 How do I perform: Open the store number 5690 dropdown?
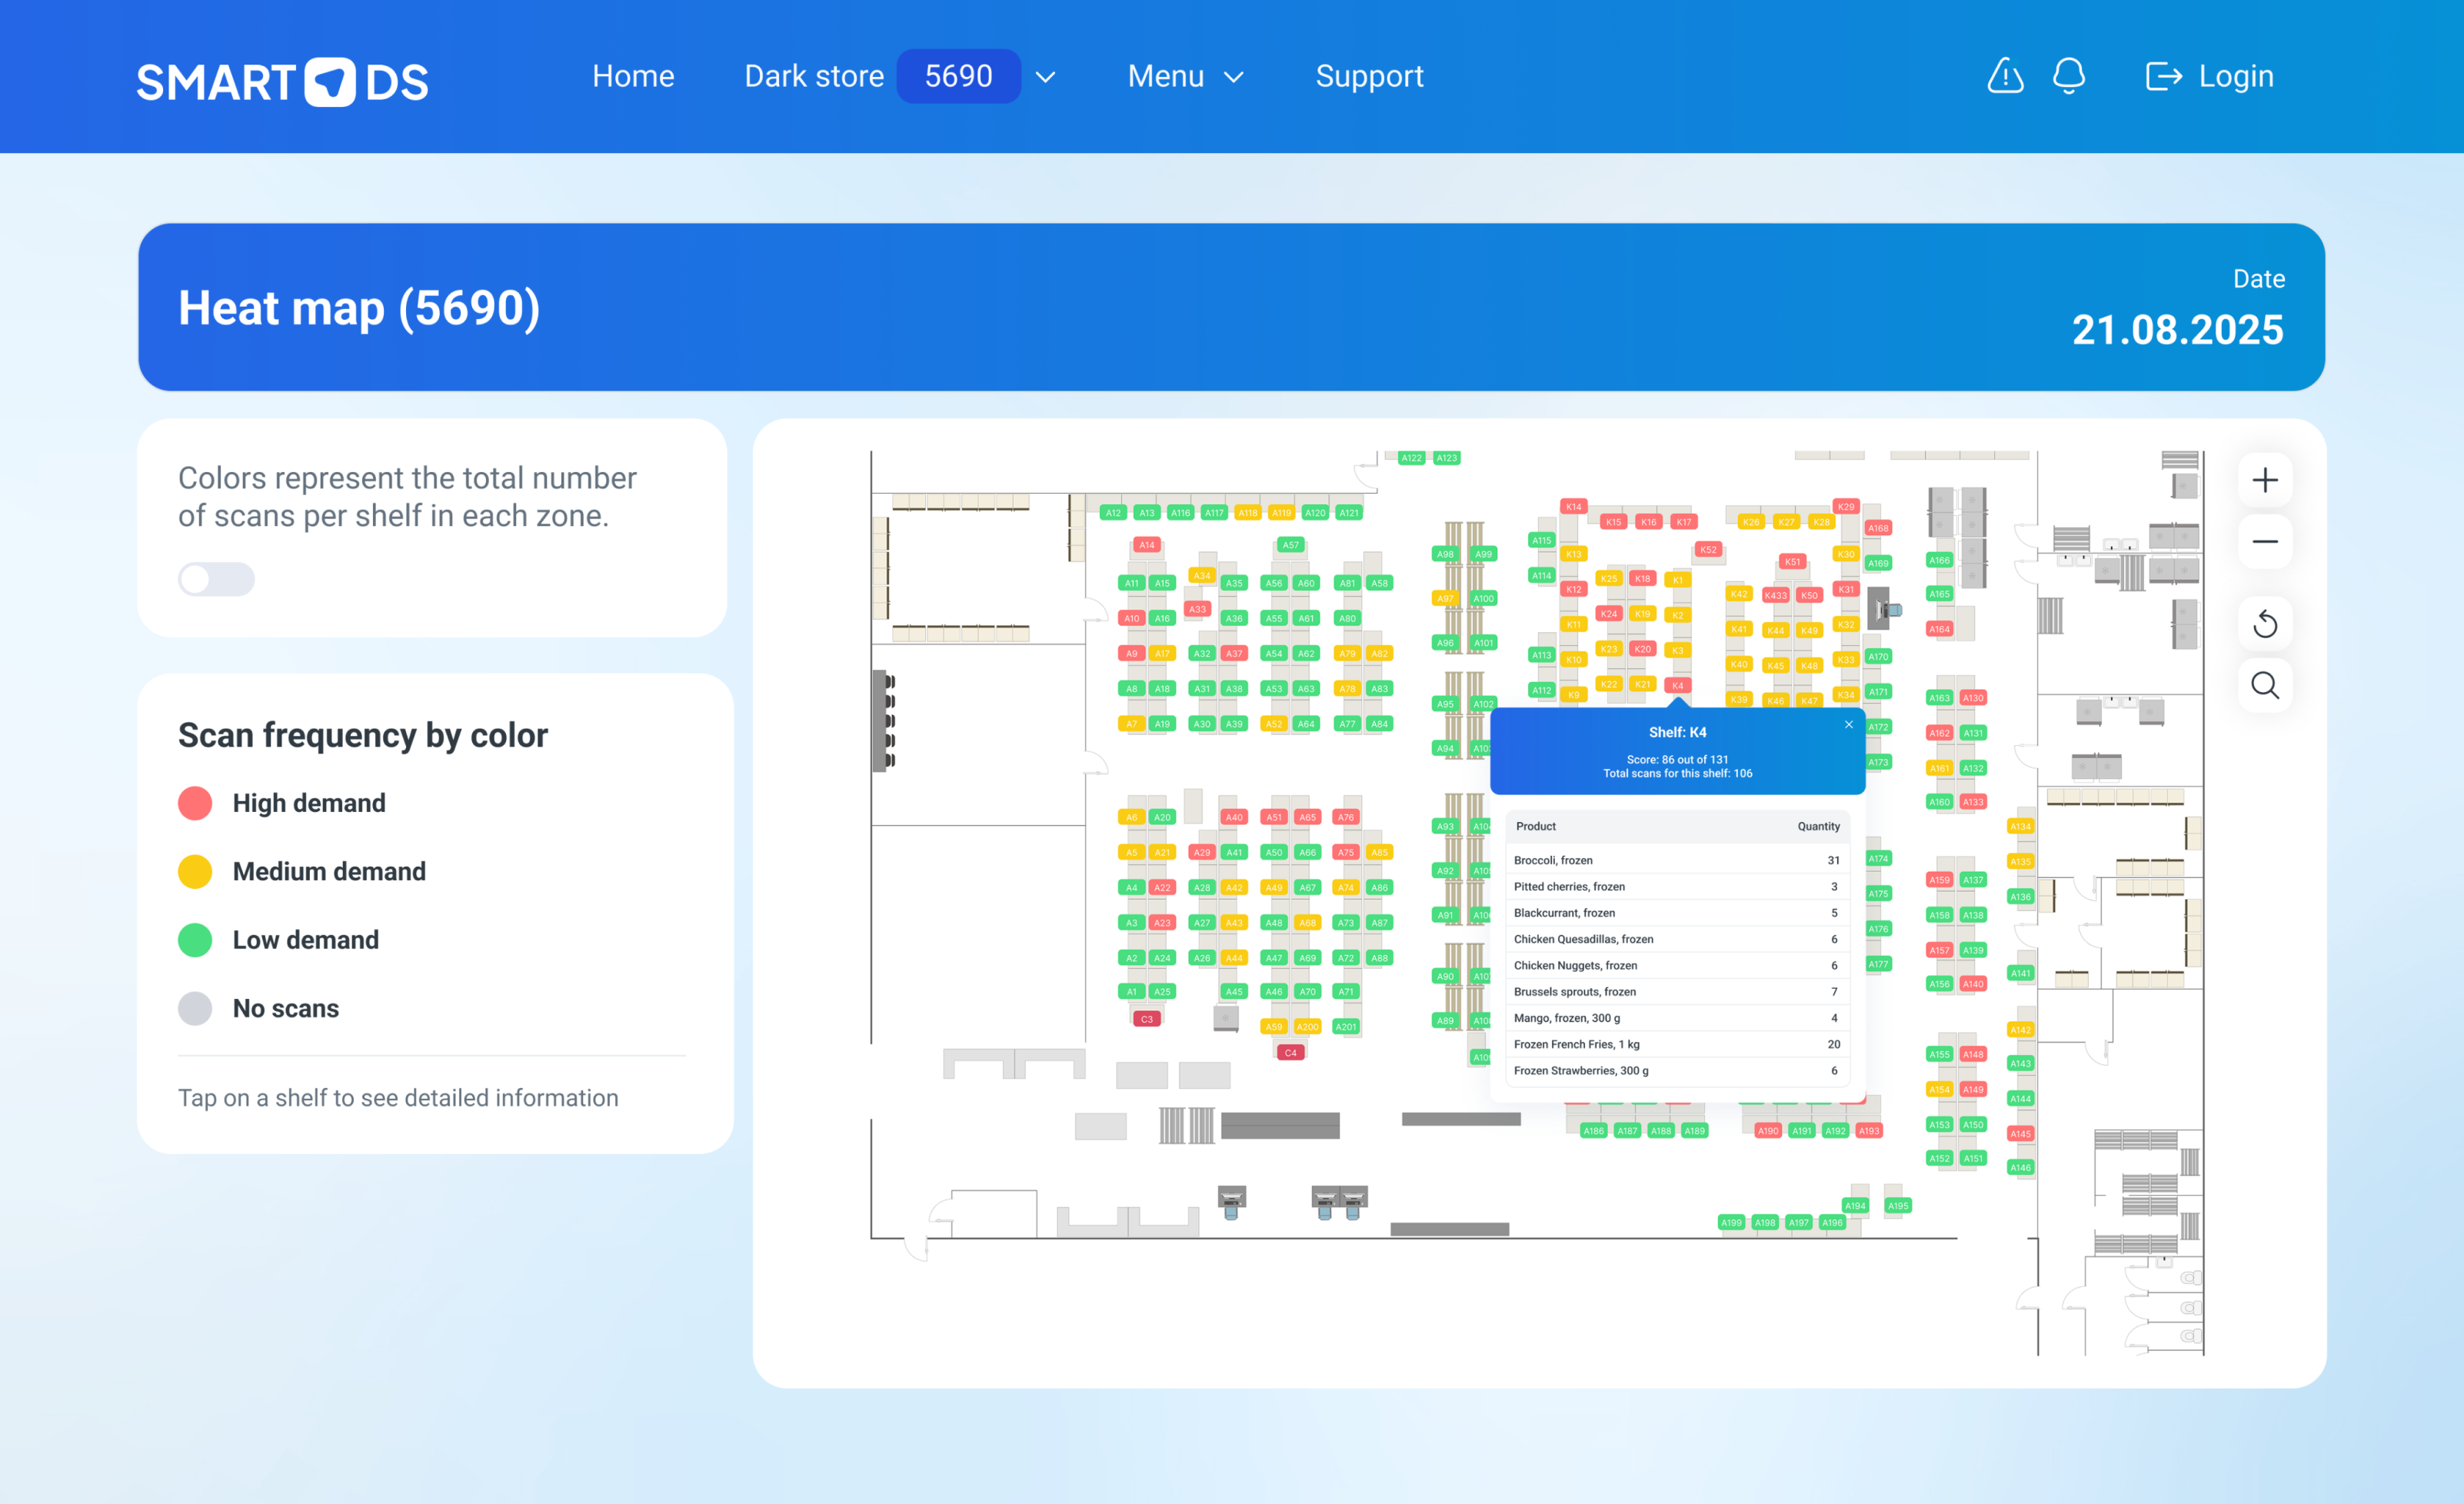pyautogui.click(x=958, y=76)
